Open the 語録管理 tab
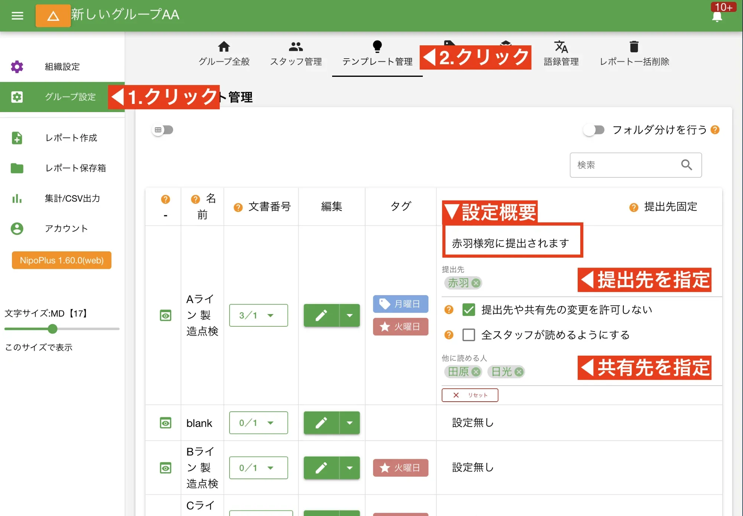Screen dimensions: 743x516 [x=561, y=54]
